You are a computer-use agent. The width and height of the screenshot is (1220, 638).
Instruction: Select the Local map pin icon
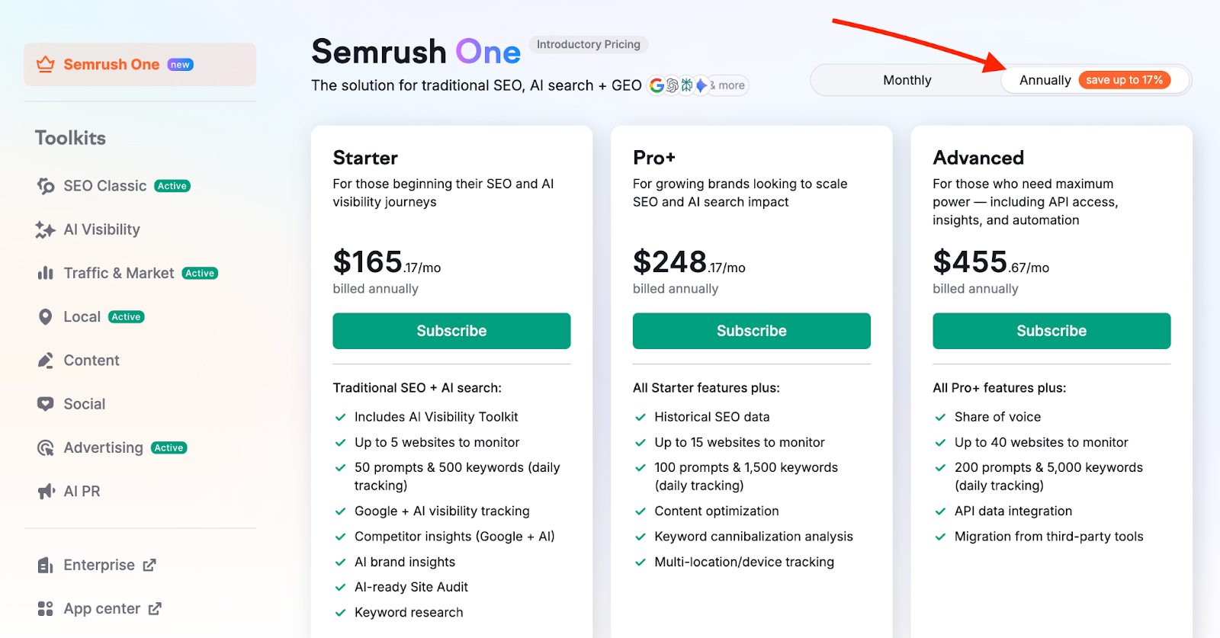pyautogui.click(x=46, y=316)
